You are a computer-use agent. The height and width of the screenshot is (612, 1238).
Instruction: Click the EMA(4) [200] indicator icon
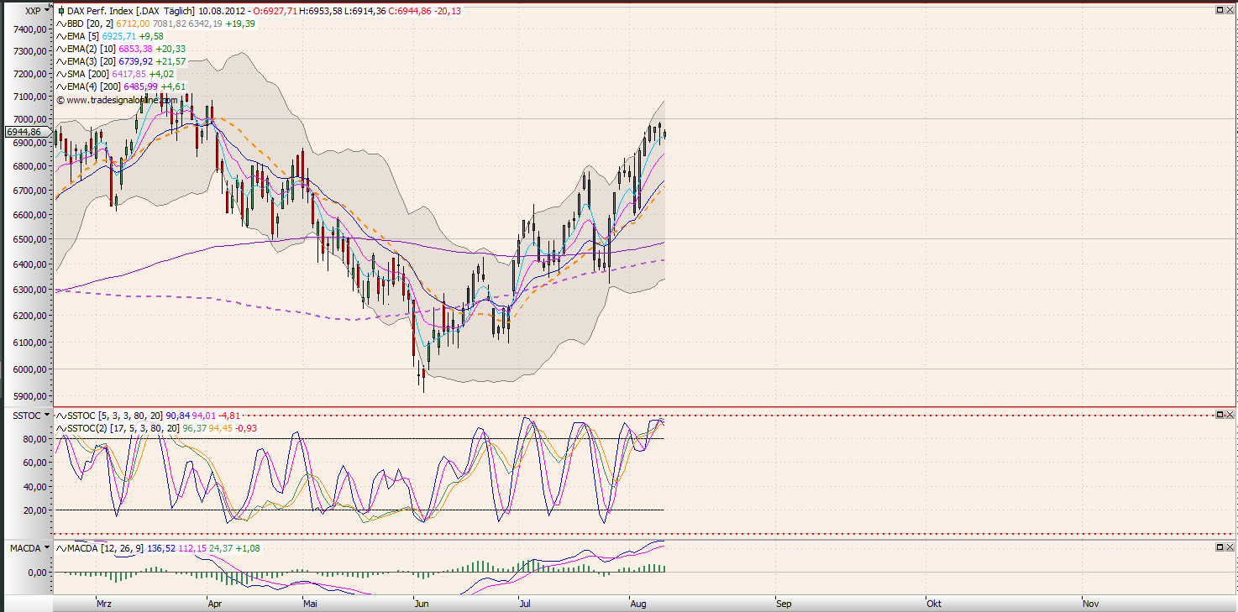[x=60, y=86]
